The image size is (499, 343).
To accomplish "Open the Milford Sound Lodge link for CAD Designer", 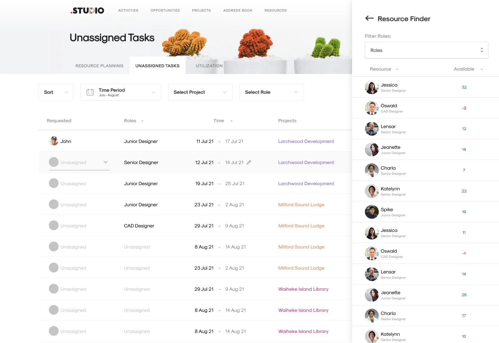I will (301, 226).
